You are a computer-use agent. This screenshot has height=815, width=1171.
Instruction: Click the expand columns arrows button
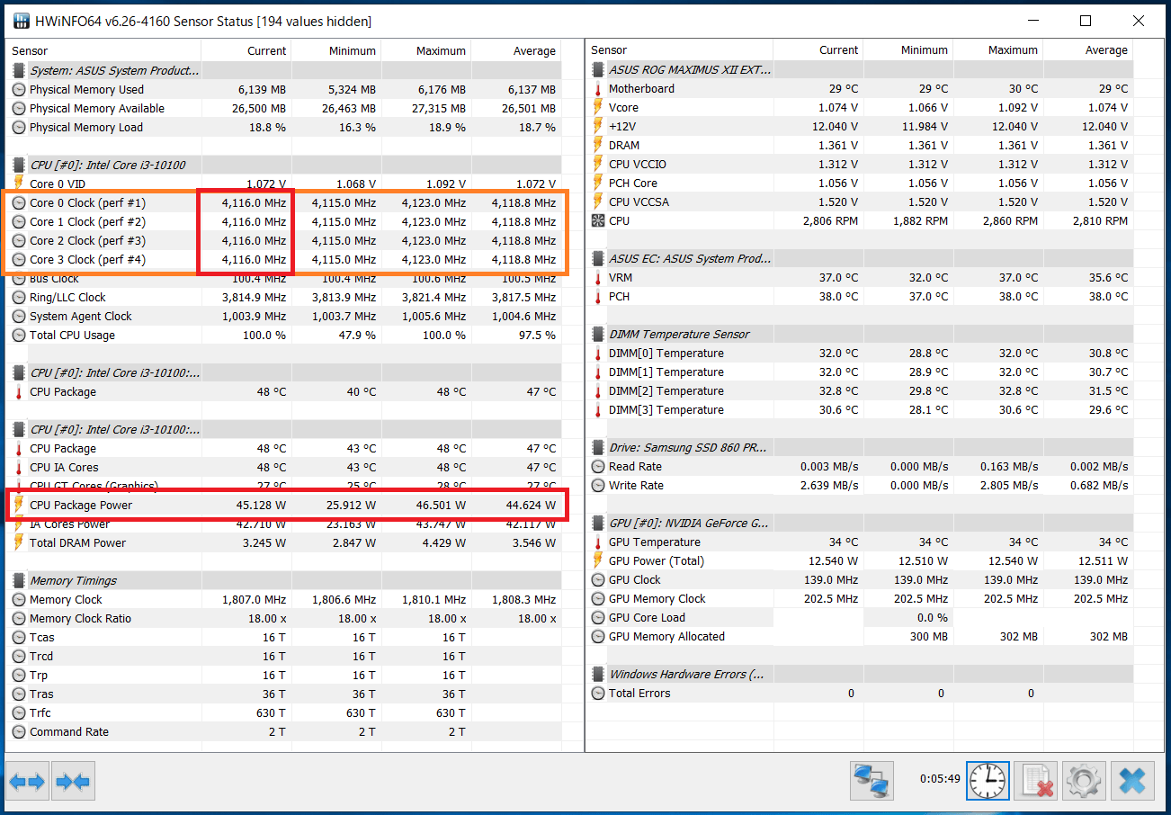pos(27,781)
